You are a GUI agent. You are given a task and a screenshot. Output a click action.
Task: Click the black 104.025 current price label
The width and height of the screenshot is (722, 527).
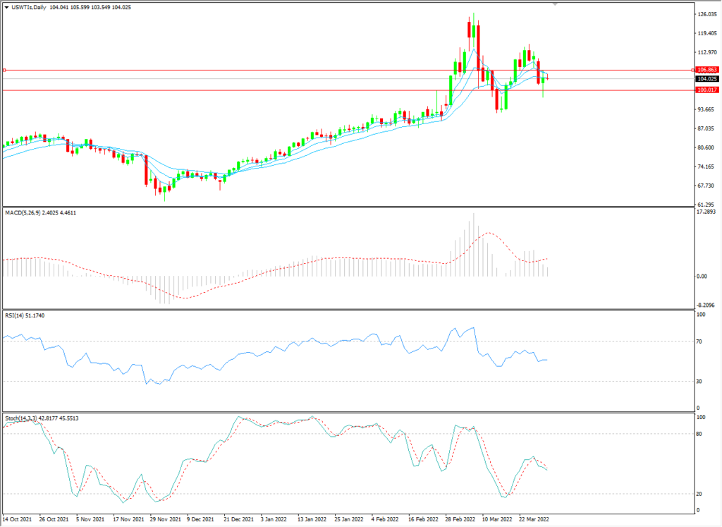tap(707, 80)
